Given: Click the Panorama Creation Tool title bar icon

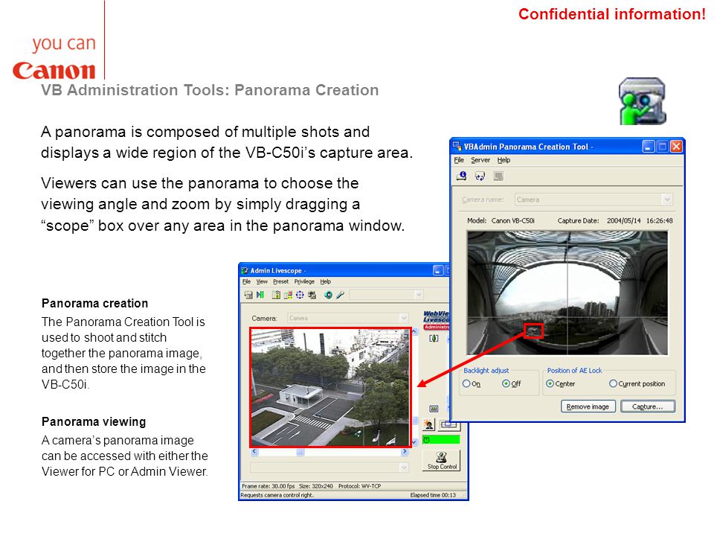Looking at the screenshot, I should 457,147.
